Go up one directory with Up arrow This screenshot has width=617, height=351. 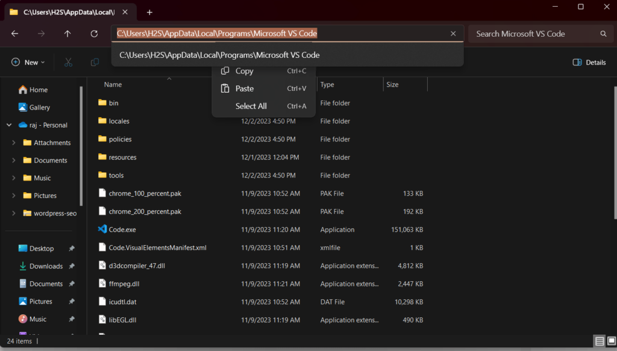[x=67, y=34]
